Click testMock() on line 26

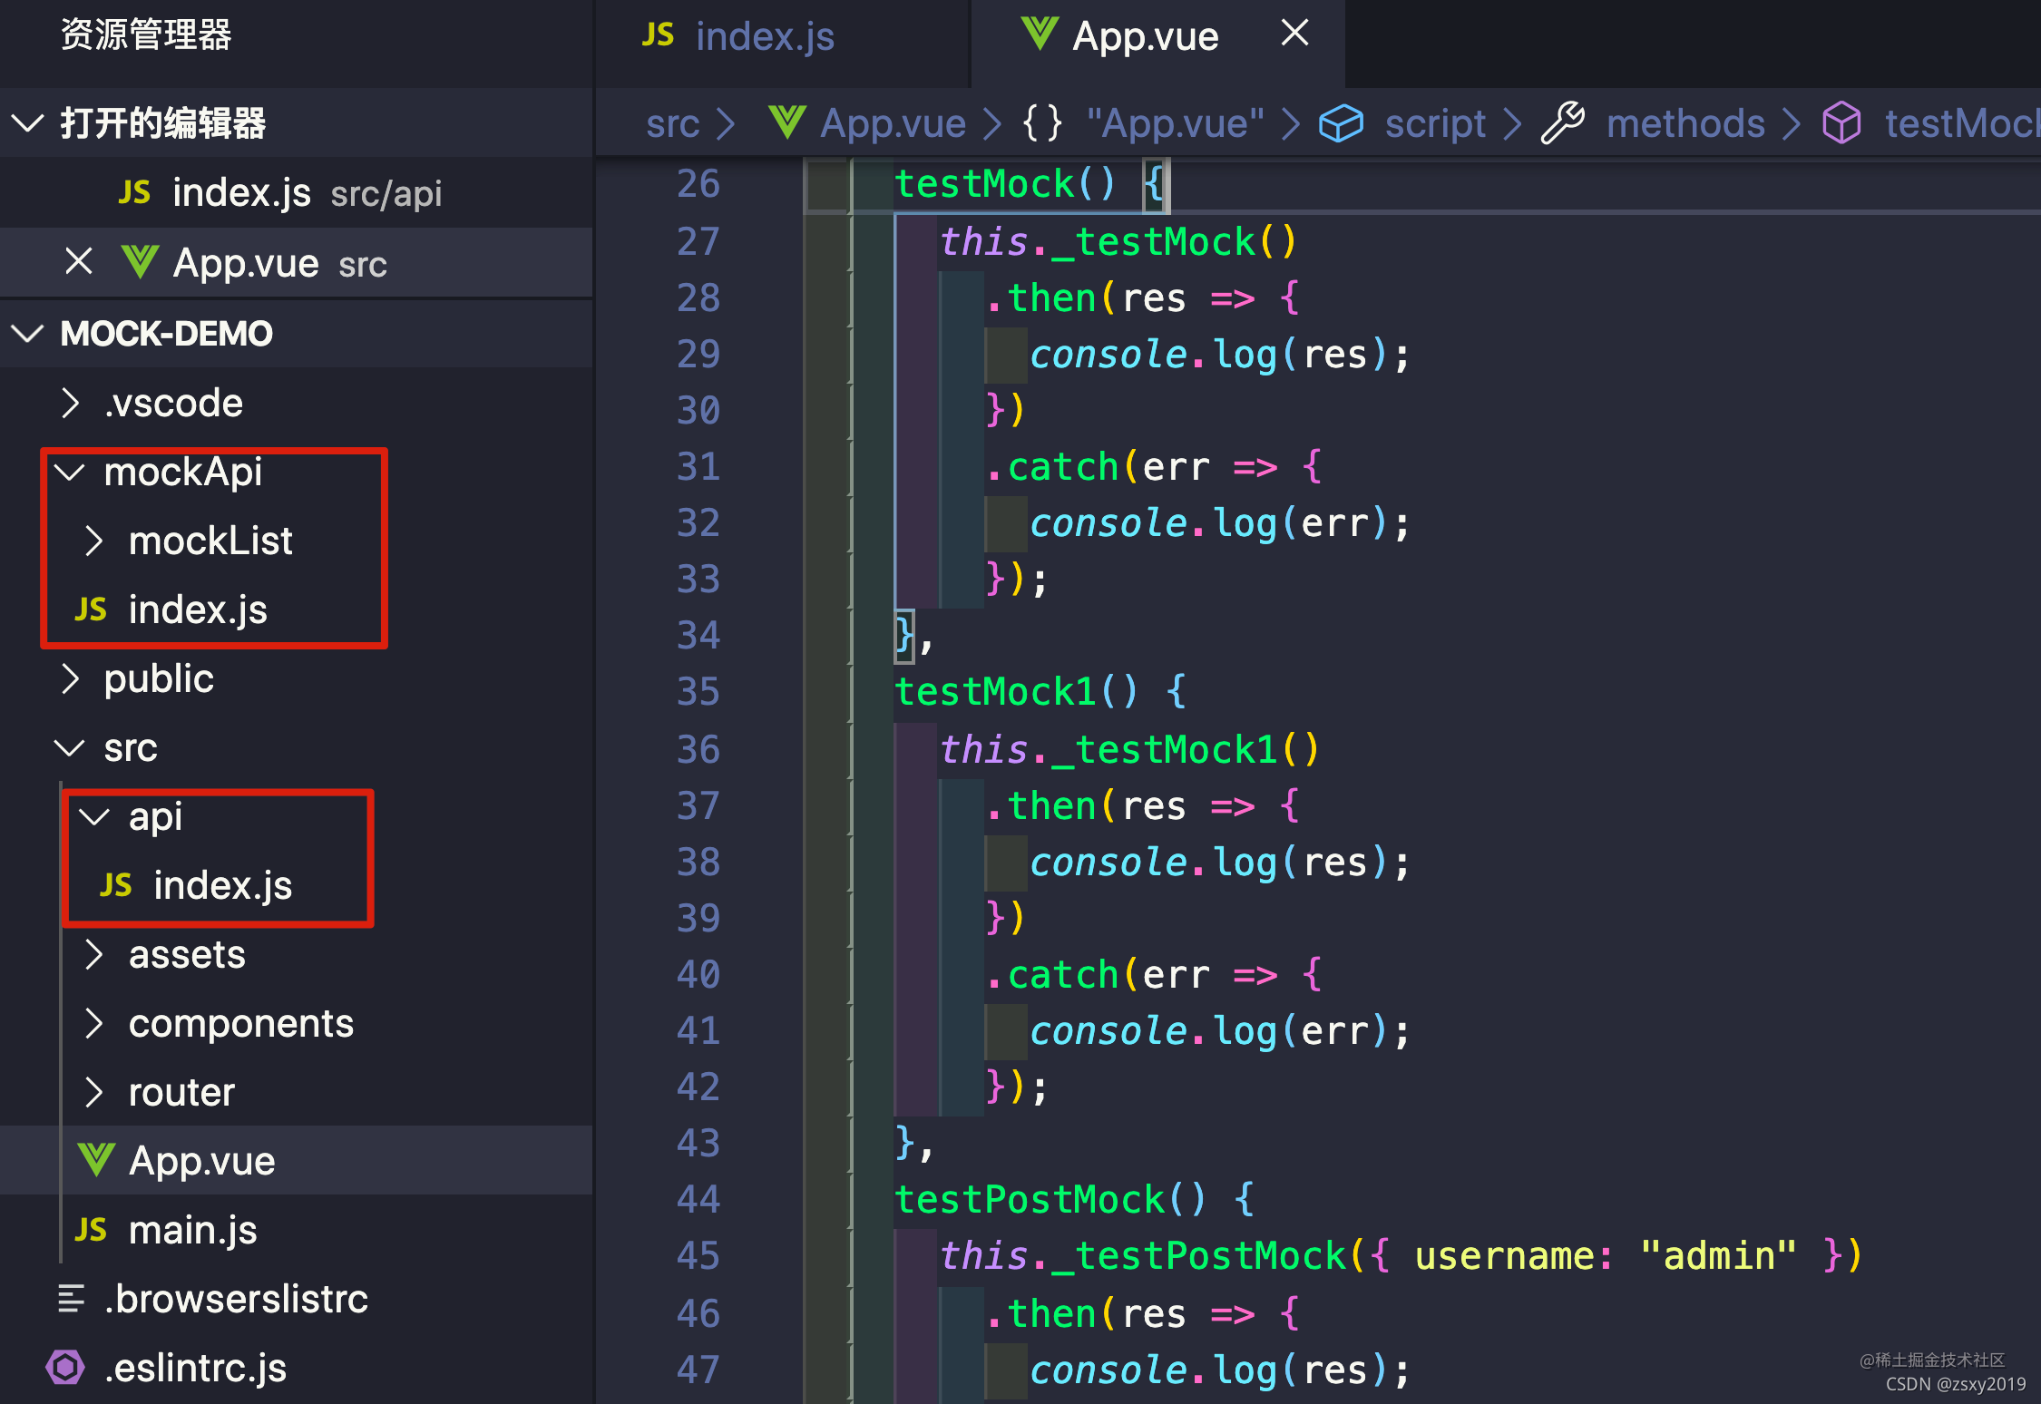1004,185
